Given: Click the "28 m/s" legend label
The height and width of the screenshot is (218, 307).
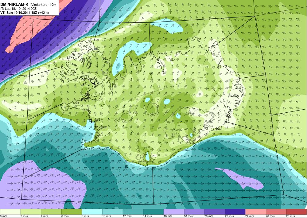Looking at the screenshot, I should point(291,216).
